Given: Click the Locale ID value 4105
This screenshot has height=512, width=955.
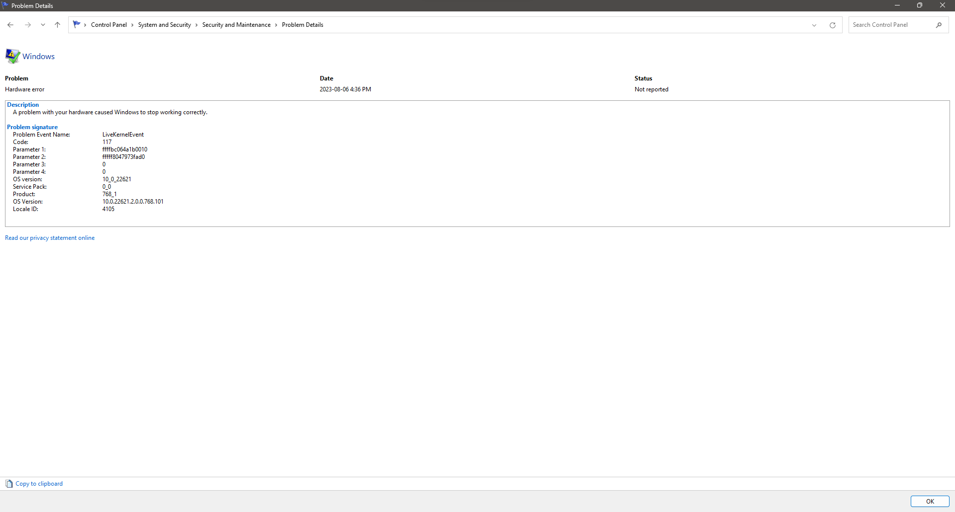Looking at the screenshot, I should click(x=108, y=209).
